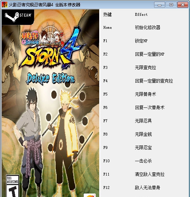The height and width of the screenshot is (197, 190).
Task: Click the trainer app icon in title bar
Action: [5, 5]
